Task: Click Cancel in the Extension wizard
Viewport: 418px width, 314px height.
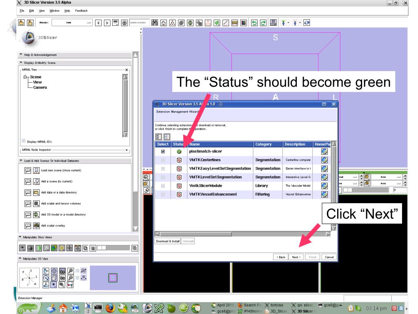Action: [329, 257]
